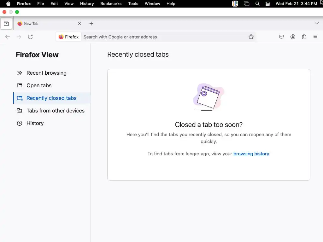The width and height of the screenshot is (323, 242).
Task: Click the History clock icon
Action: click(x=20, y=123)
